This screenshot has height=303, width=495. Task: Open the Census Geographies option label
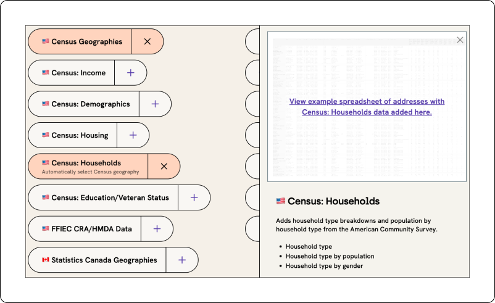click(x=87, y=42)
